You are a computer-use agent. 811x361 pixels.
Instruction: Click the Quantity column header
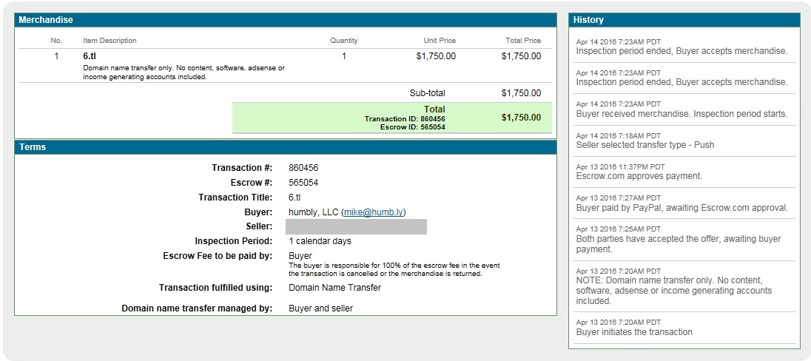(343, 41)
